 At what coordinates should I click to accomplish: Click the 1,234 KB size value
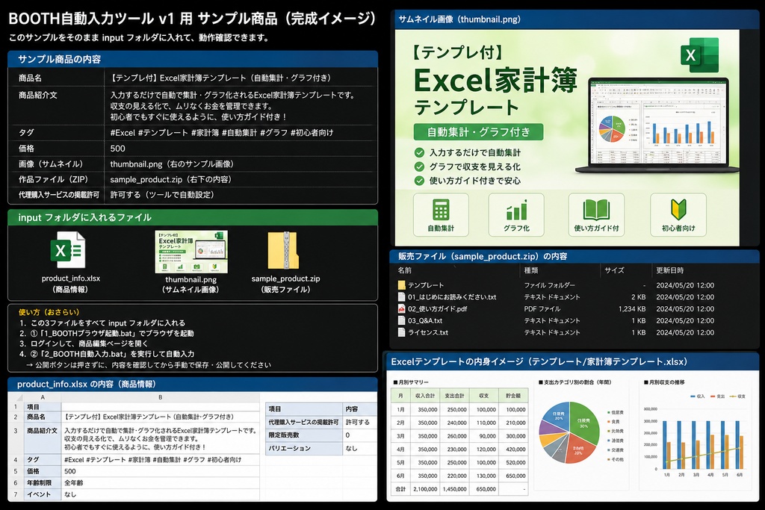point(632,308)
